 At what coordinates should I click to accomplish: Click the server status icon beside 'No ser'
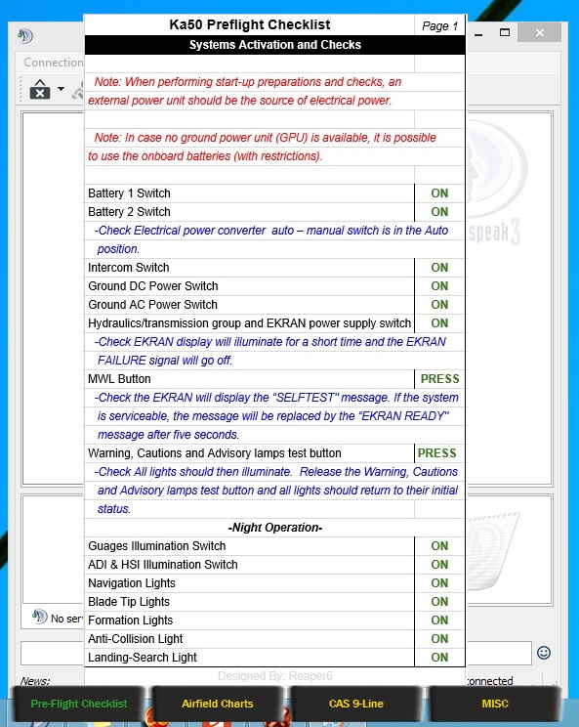[40, 617]
